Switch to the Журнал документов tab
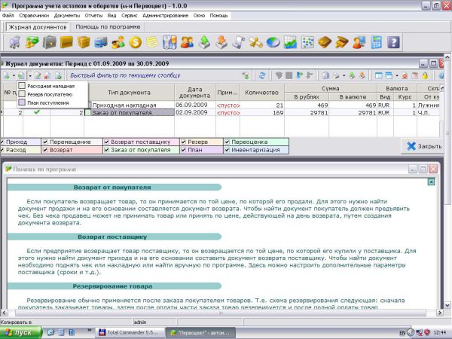 click(38, 27)
